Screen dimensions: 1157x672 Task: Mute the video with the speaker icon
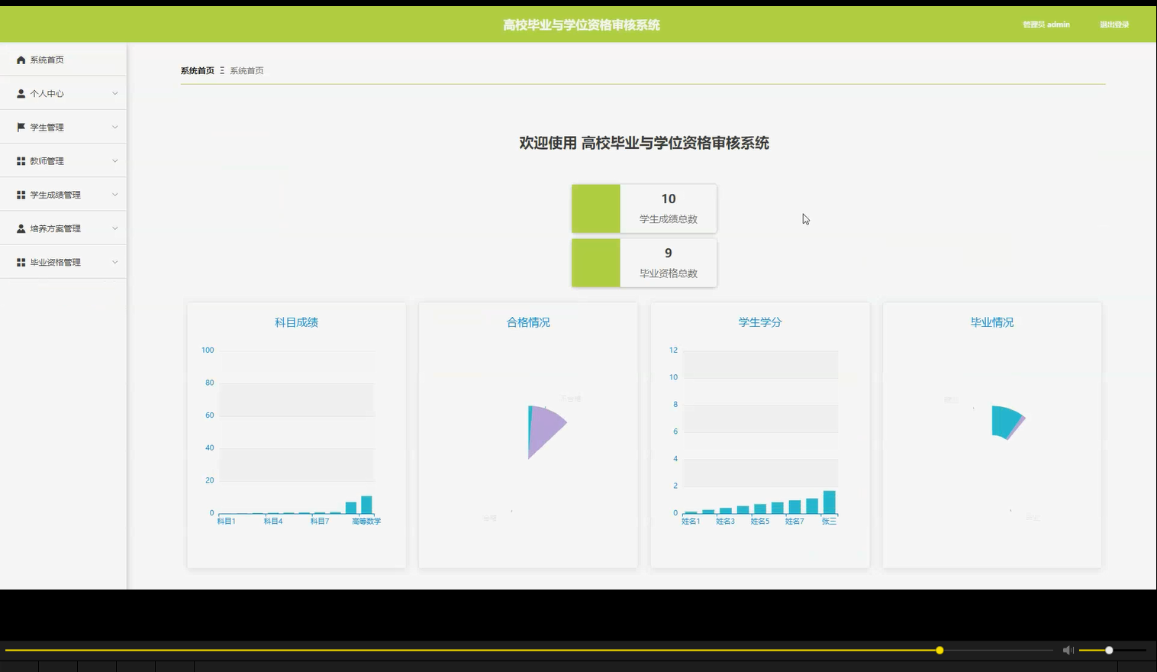click(1068, 650)
